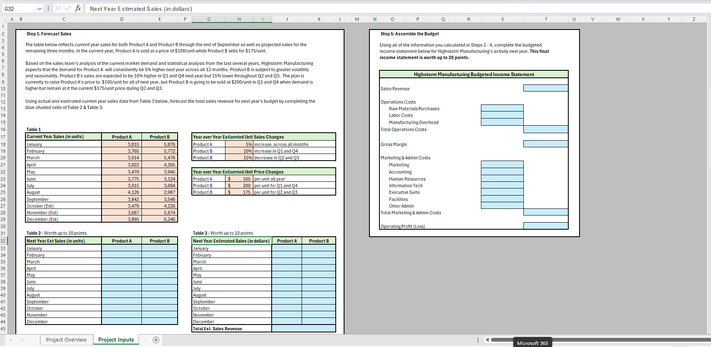Select the cell with value 4,126
This screenshot has height=347, width=711.
tap(121, 192)
